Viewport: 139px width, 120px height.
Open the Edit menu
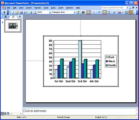(x=15, y=8)
